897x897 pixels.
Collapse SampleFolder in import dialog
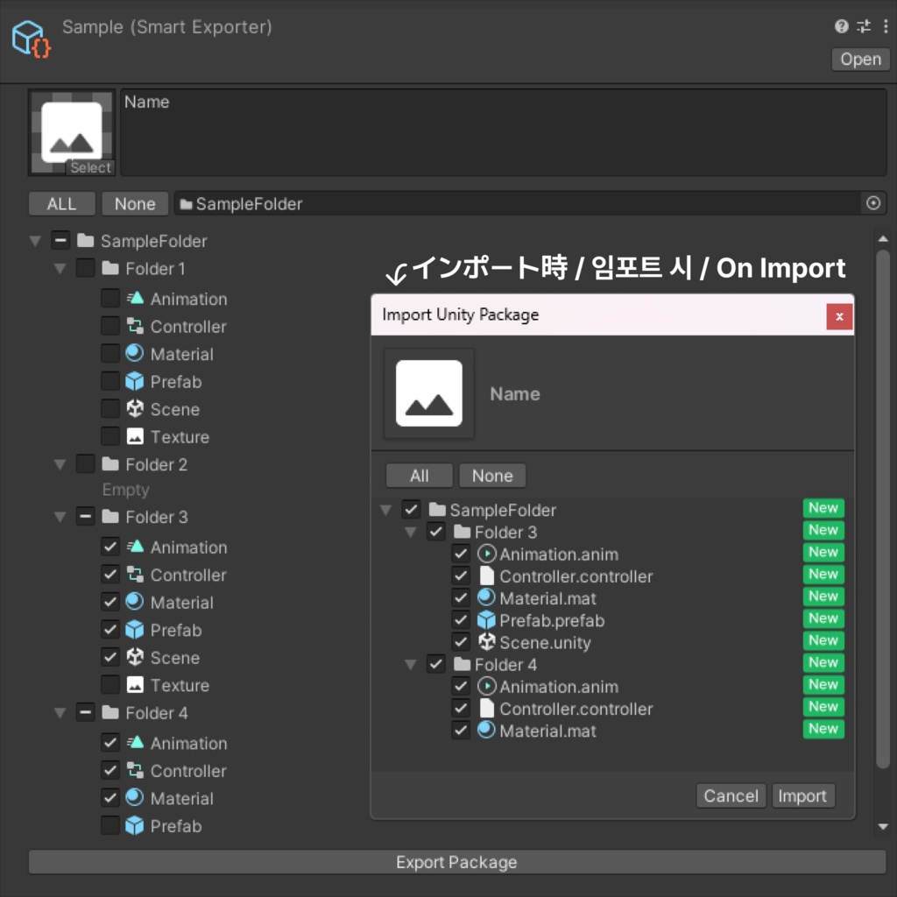click(x=386, y=510)
